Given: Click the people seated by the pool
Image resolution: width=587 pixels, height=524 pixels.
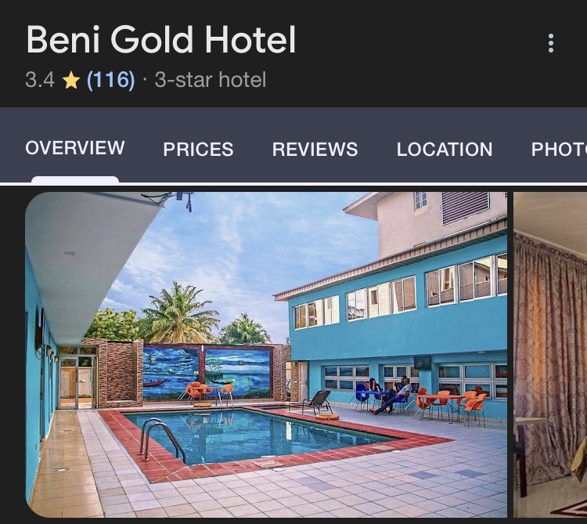Looking at the screenshot, I should (390, 396).
